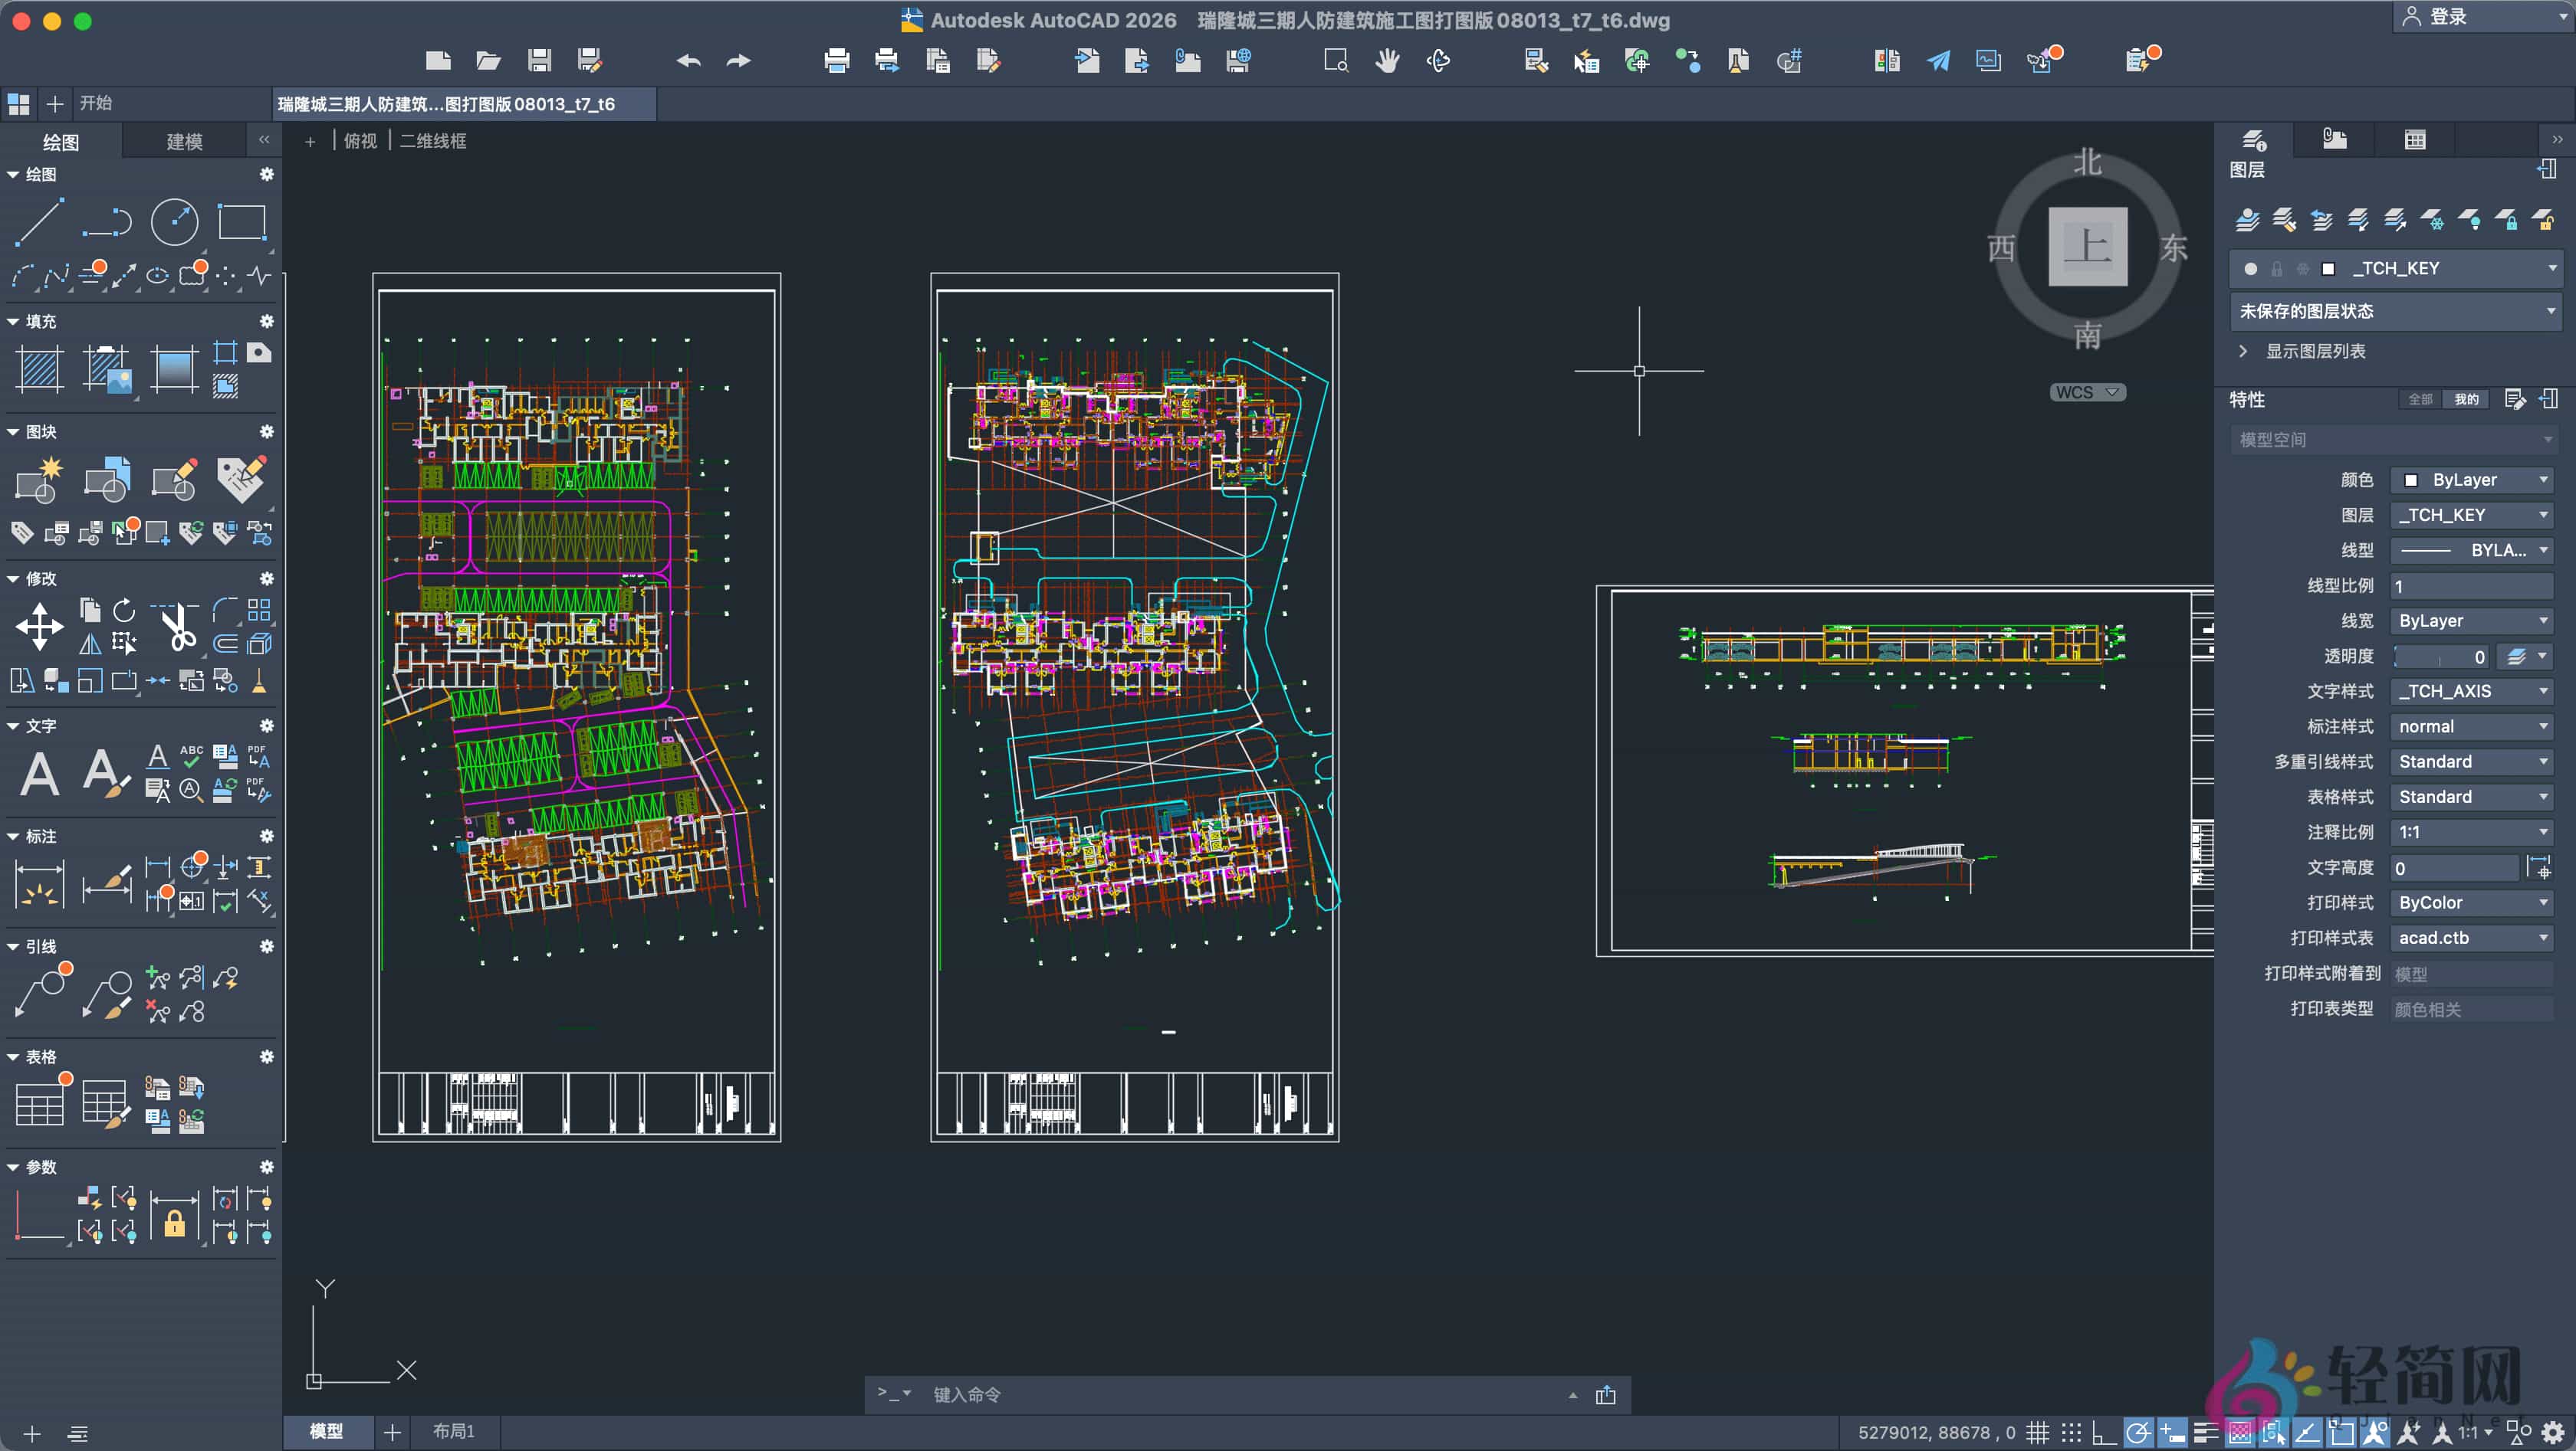Open the _TCH_KEY layer dropdown
The image size is (2576, 1451).
(x=2552, y=268)
